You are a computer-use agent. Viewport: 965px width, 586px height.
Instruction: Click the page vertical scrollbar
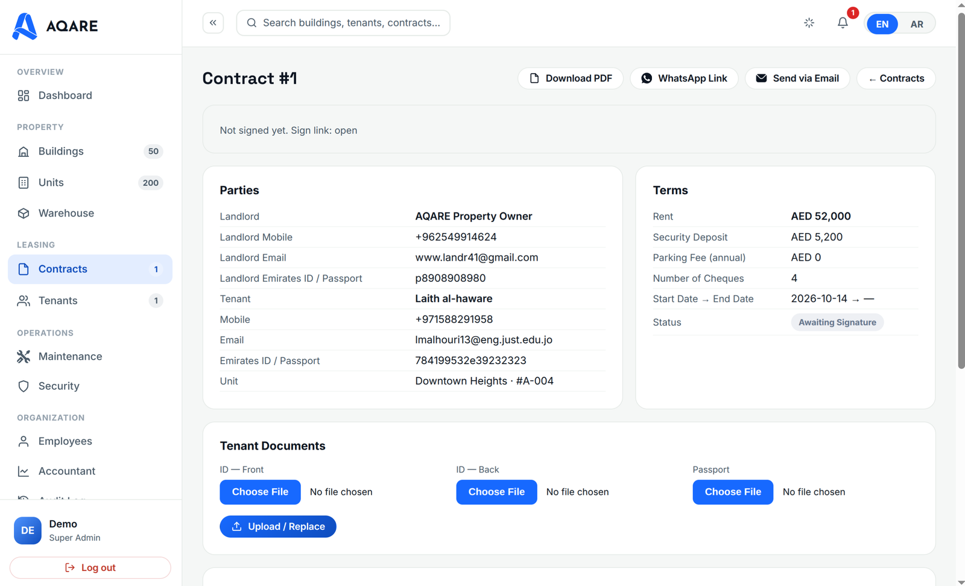click(x=961, y=191)
